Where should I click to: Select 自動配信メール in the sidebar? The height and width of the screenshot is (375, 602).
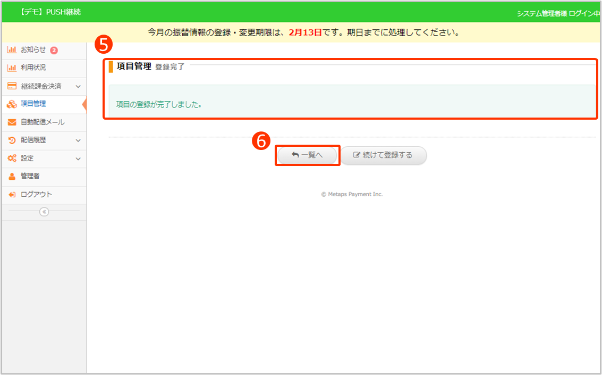[43, 122]
